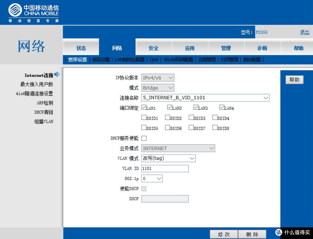Uncheck the LAN3 port binding checkbox
The width and height of the screenshot is (313, 239).
[x=196, y=107]
